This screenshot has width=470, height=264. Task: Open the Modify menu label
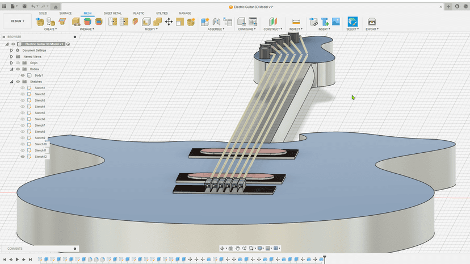click(151, 29)
